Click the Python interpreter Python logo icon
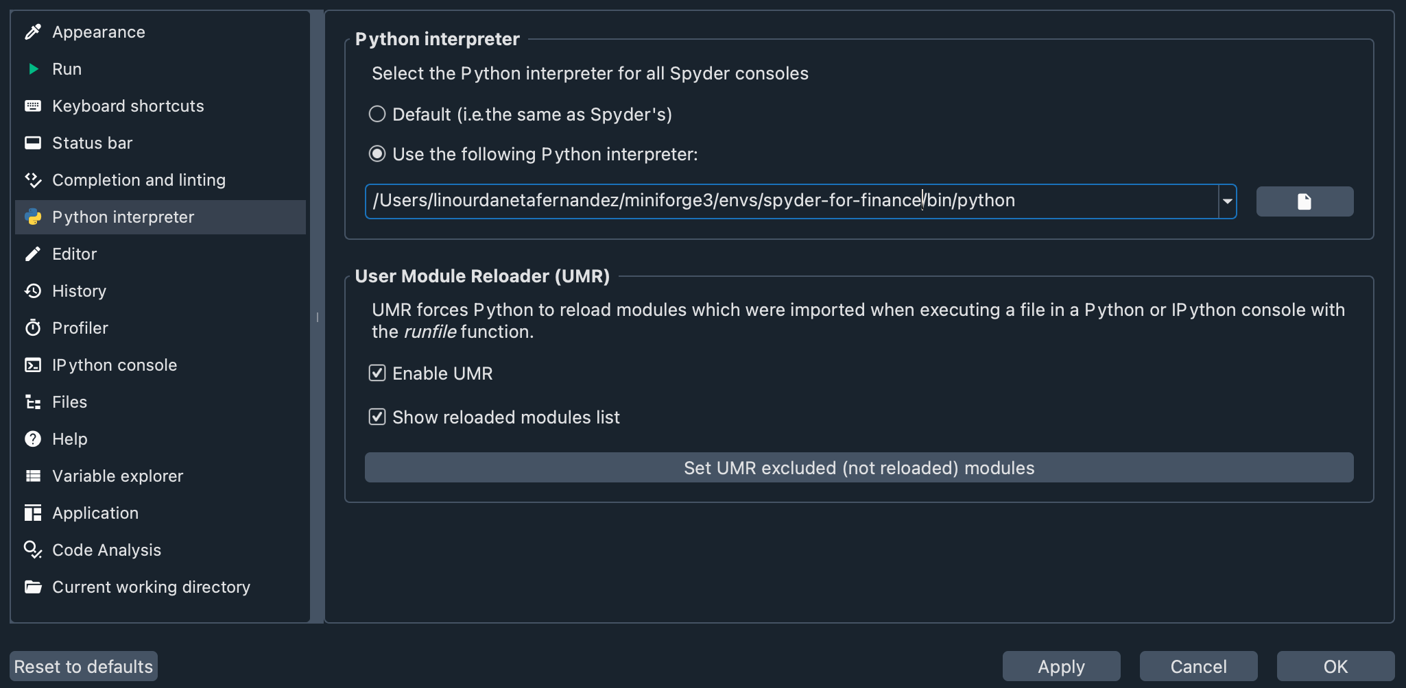This screenshot has width=1406, height=688. [32, 217]
